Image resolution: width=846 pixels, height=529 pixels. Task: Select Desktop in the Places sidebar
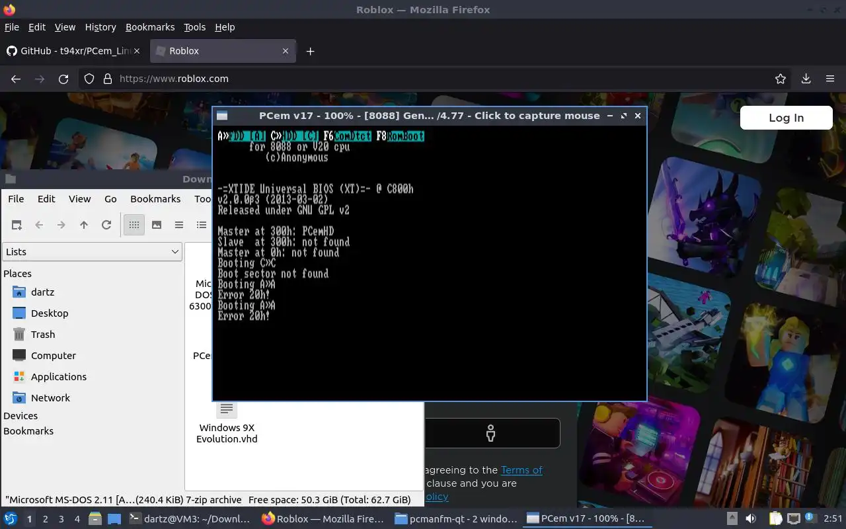pyautogui.click(x=50, y=313)
